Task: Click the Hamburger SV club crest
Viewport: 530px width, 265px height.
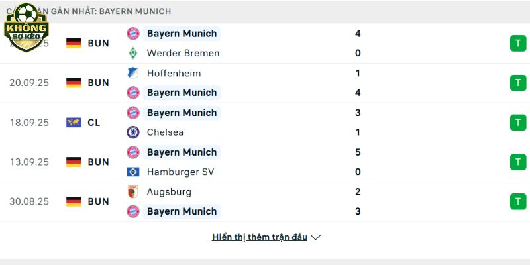Action: point(133,172)
